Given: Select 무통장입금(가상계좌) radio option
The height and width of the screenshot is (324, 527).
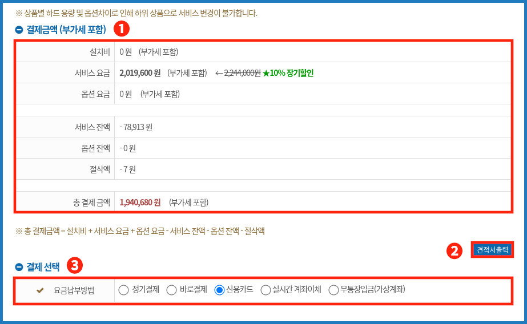Looking at the screenshot, I should 334,290.
